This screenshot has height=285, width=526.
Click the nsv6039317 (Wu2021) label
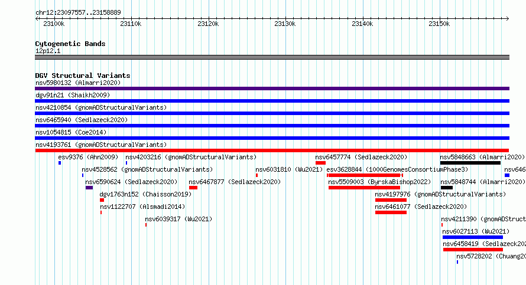(179, 219)
